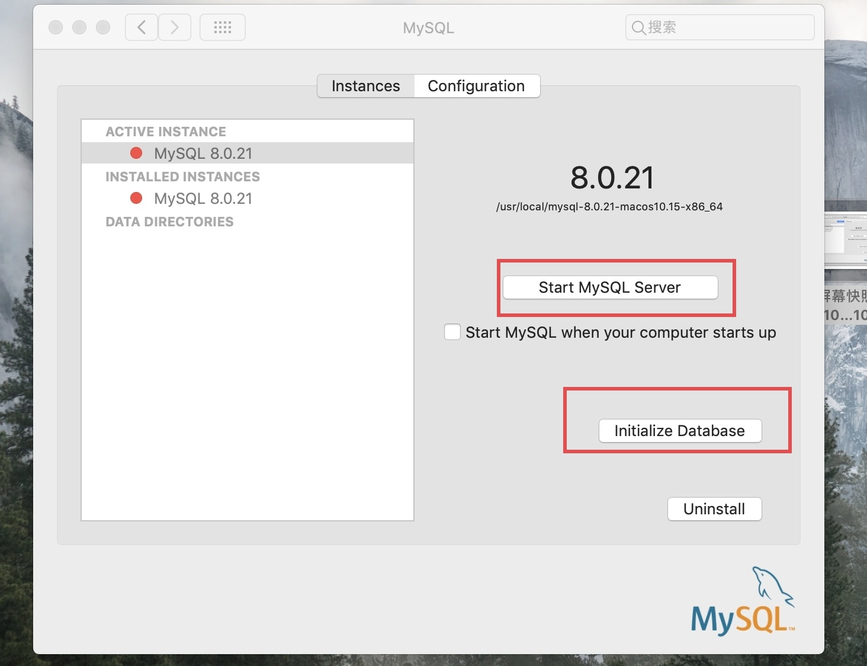Click the red status dot under Installed Instances
The image size is (867, 666).
[136, 198]
